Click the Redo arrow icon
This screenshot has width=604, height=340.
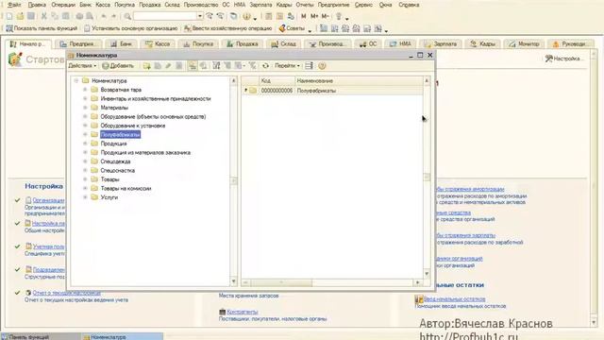113,16
